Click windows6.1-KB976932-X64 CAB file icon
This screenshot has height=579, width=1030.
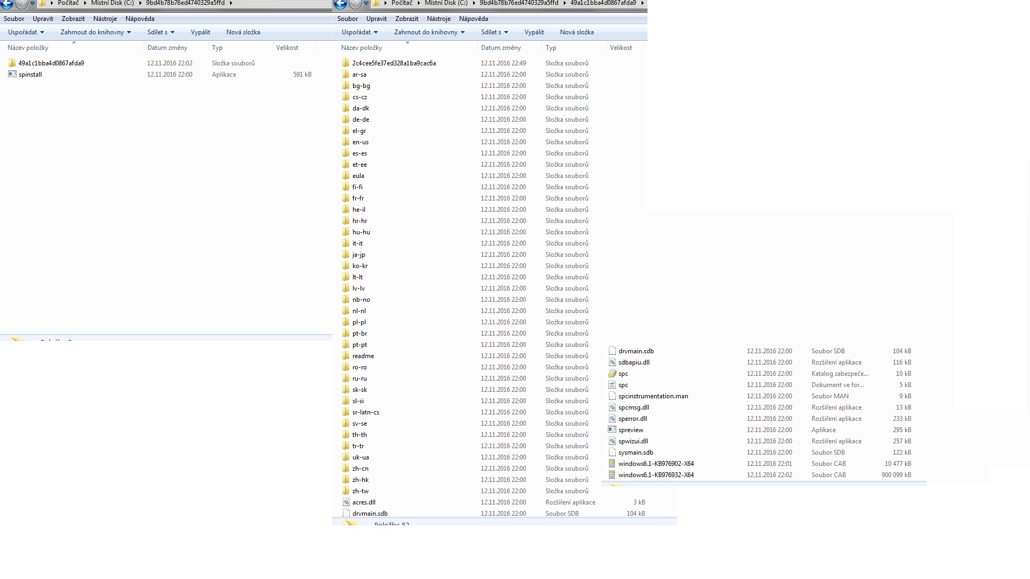pyautogui.click(x=612, y=475)
